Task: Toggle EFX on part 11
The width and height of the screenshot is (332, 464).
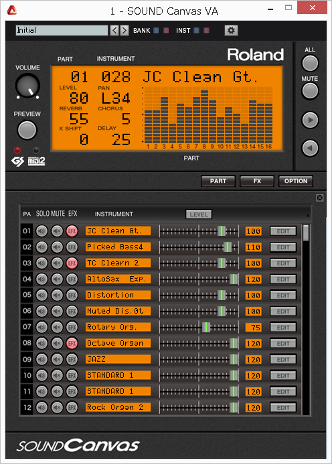Action: click(72, 391)
